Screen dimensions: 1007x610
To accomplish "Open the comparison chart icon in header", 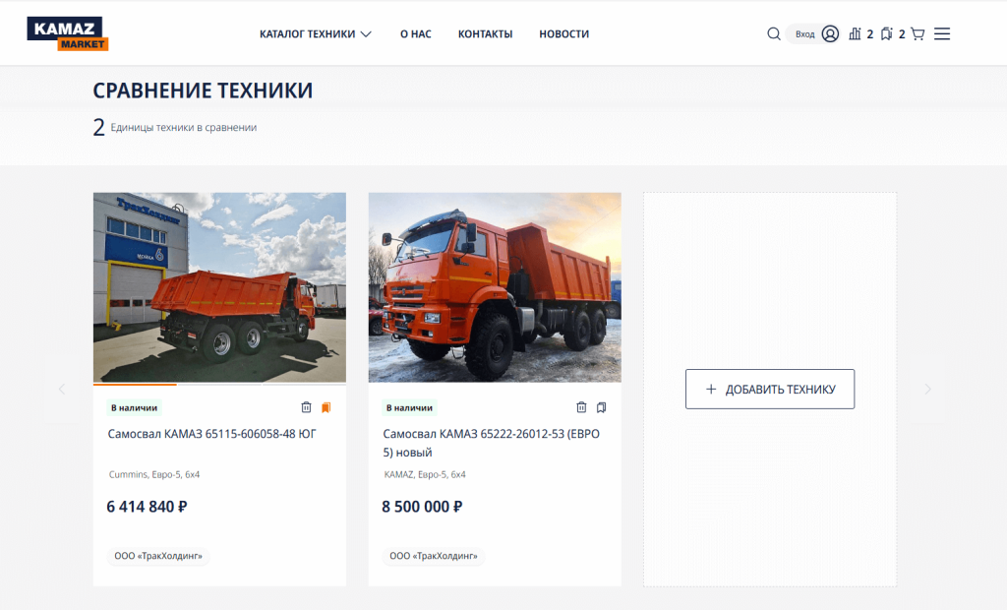I will pyautogui.click(x=855, y=34).
